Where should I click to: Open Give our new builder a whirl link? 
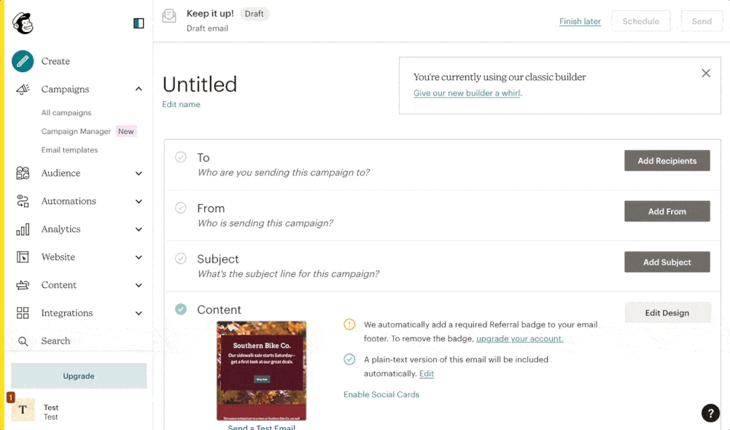coord(467,93)
